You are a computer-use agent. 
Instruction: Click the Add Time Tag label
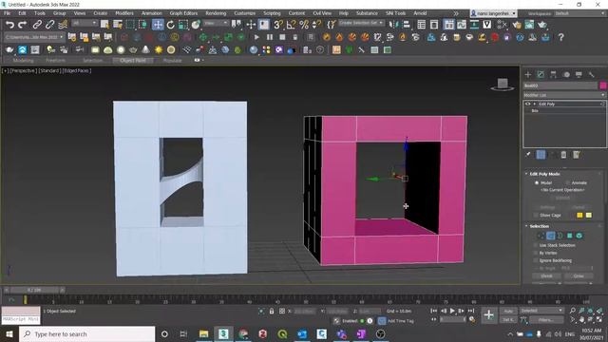click(401, 321)
